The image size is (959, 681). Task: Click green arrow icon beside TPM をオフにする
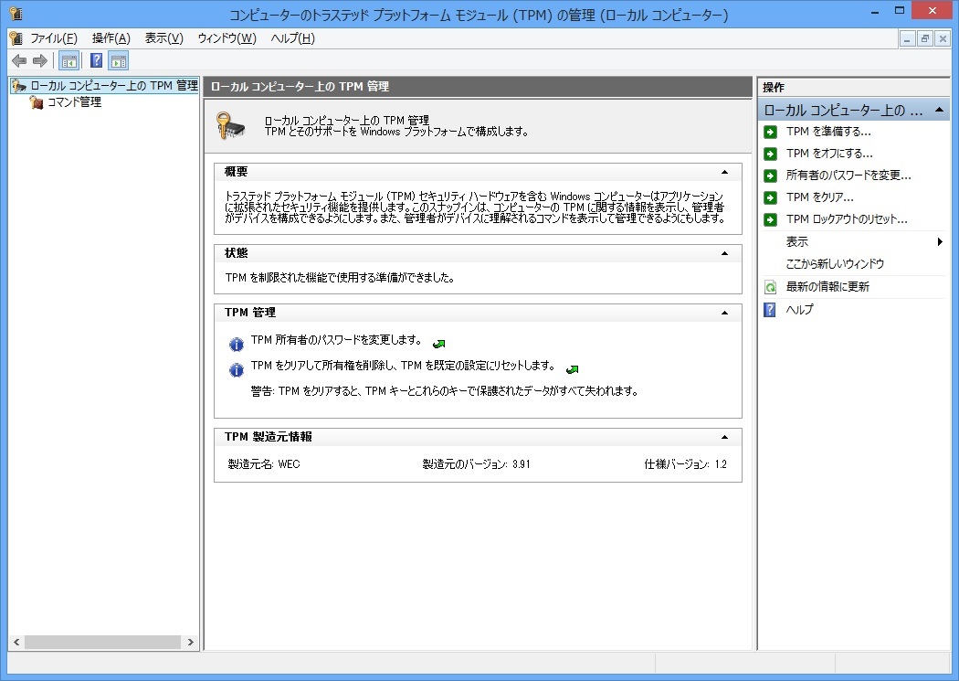[771, 154]
